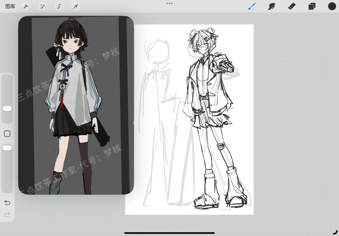
Task: Tap the square modify button in sidebar
Action: tap(7, 134)
